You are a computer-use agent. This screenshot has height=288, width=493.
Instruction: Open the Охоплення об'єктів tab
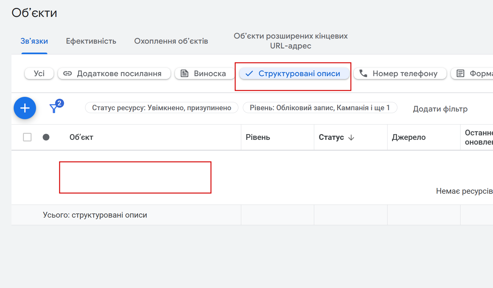point(171,41)
